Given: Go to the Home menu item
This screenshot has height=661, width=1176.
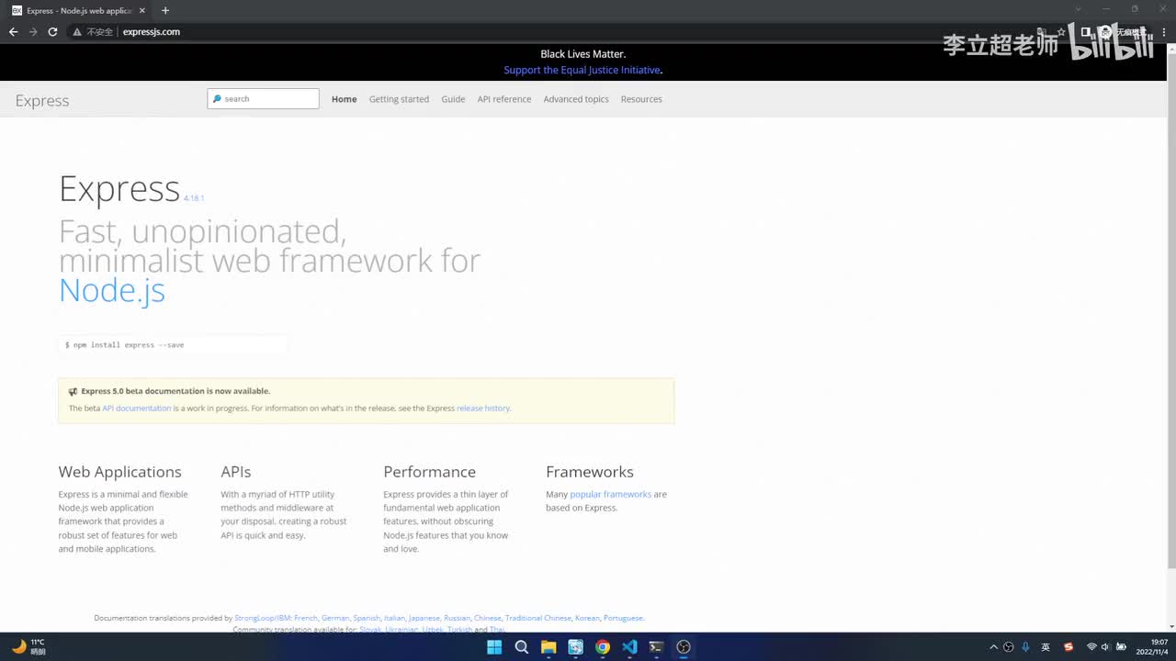Looking at the screenshot, I should (345, 99).
